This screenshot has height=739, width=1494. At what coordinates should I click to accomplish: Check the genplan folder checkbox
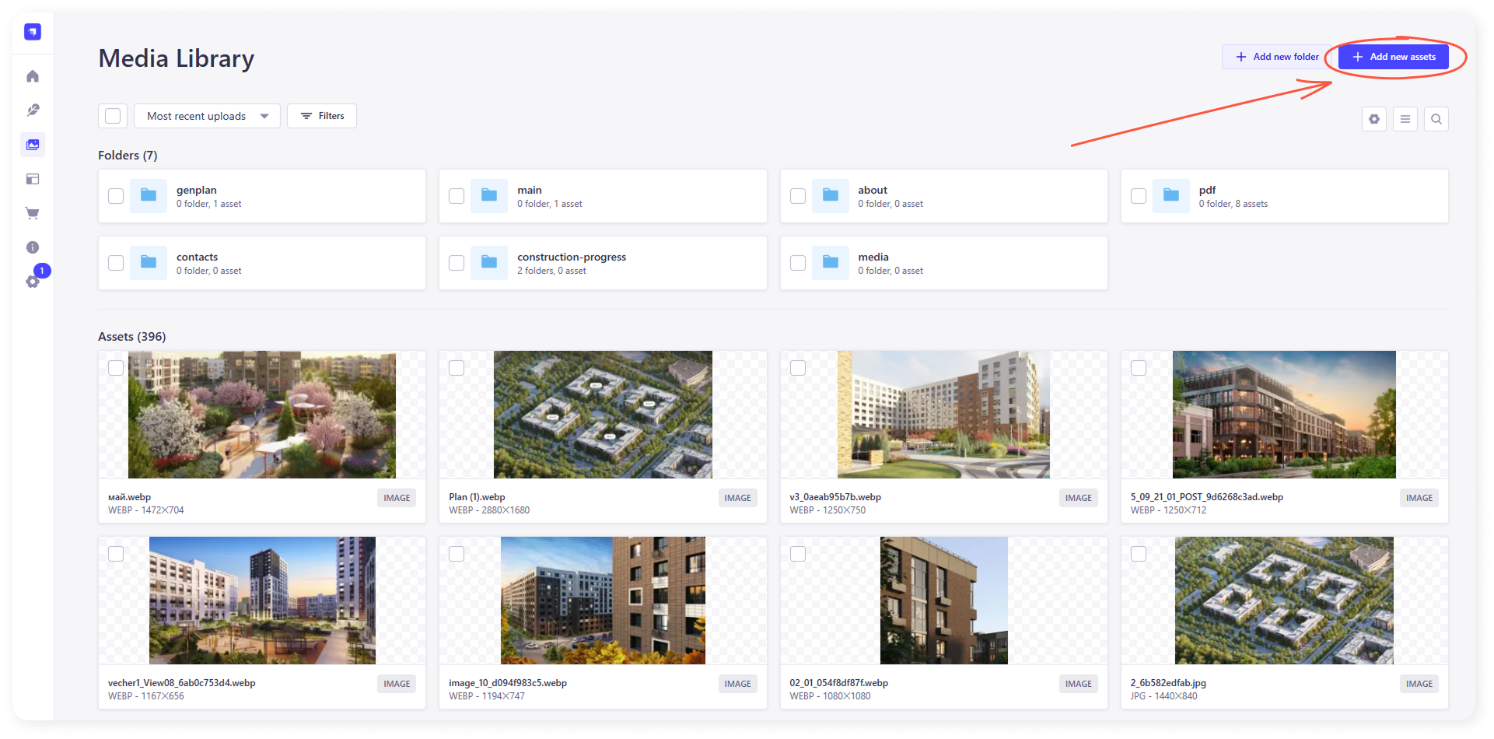[x=116, y=196]
